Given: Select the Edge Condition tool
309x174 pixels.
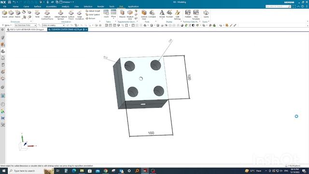Looking at the screenshot, I should pos(79,15).
